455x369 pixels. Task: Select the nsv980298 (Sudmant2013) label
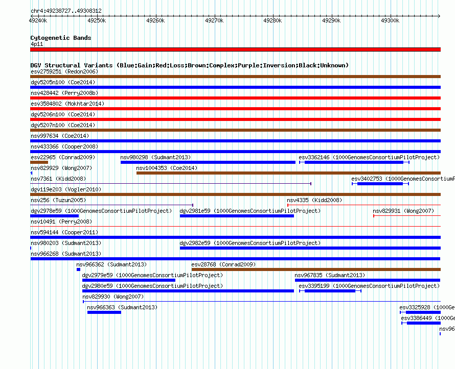coord(155,157)
